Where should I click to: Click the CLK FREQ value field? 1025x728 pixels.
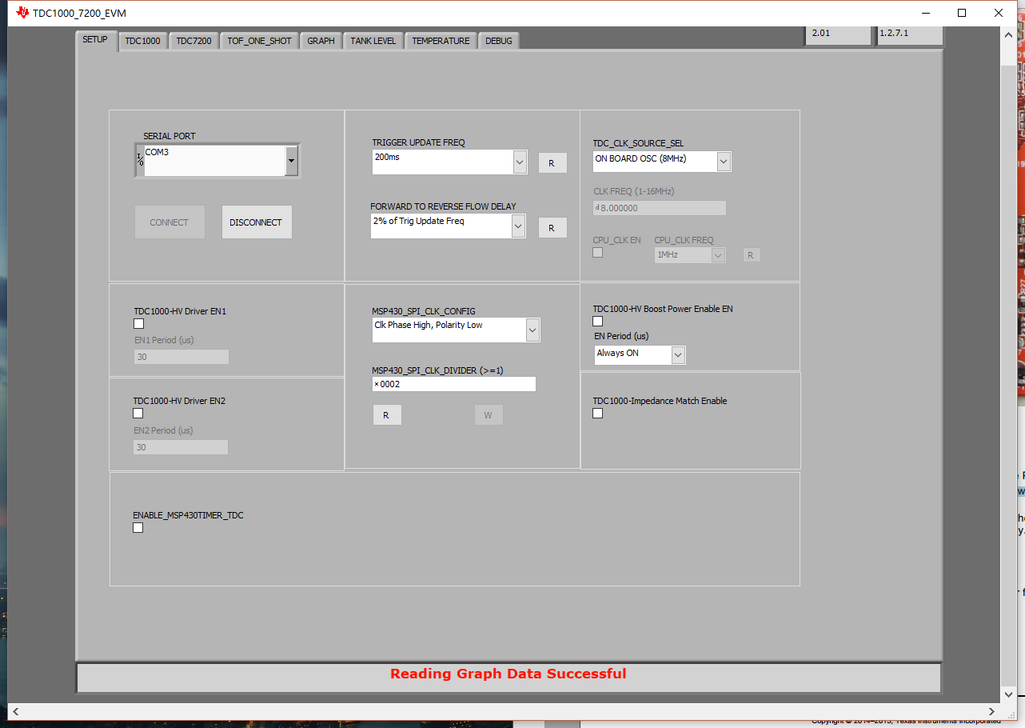point(660,208)
